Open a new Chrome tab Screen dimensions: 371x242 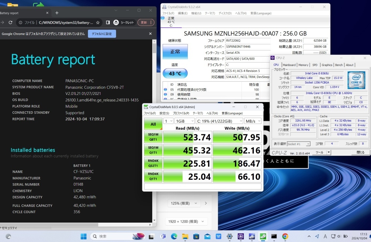(x=57, y=13)
